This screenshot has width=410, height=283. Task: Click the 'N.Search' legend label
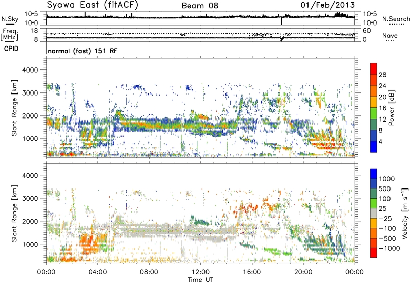(396, 19)
